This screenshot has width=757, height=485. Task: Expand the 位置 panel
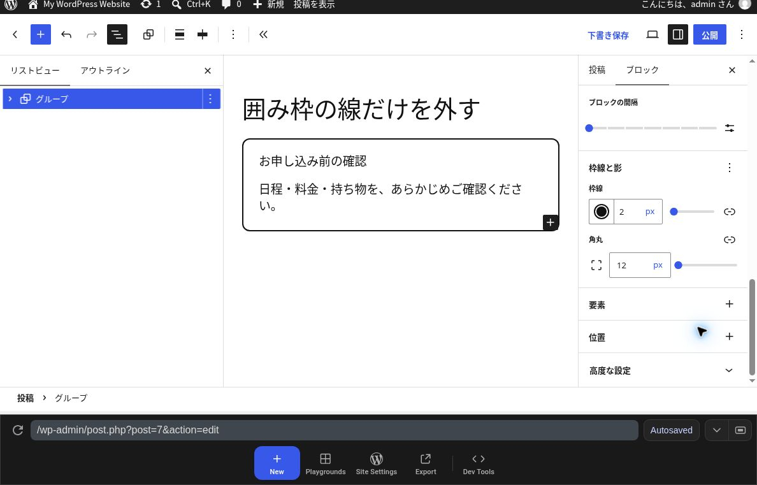(x=729, y=337)
